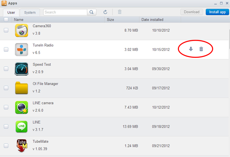
Task: Maximize the Apps window
Action: [x=221, y=3]
